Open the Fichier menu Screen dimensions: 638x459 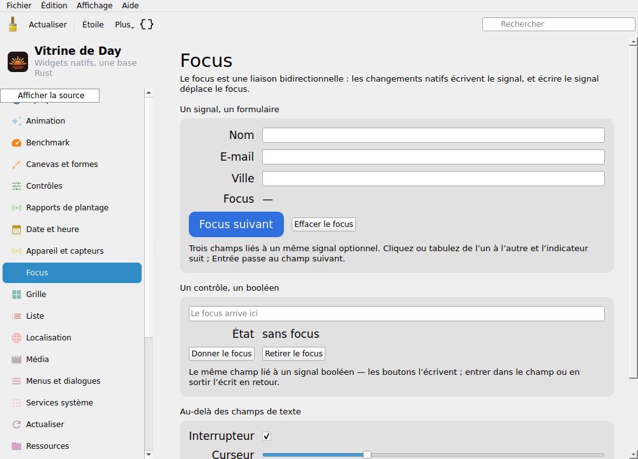(x=19, y=5)
